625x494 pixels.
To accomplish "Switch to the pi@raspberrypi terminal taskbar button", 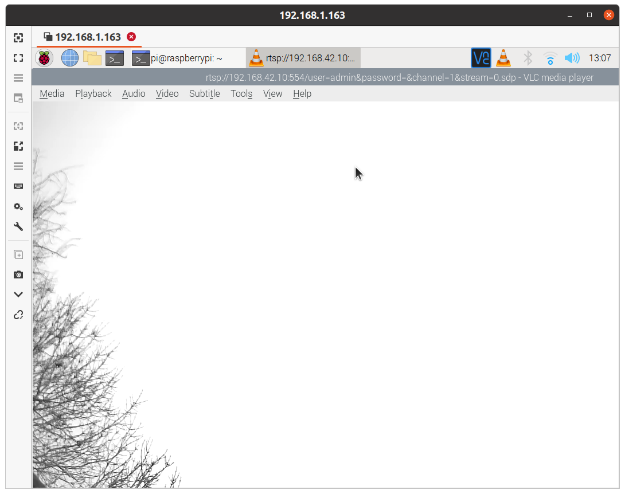I will (x=178, y=58).
